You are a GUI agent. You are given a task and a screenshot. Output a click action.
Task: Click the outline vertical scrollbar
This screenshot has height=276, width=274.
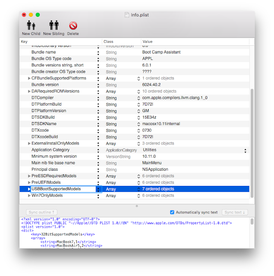(252, 143)
